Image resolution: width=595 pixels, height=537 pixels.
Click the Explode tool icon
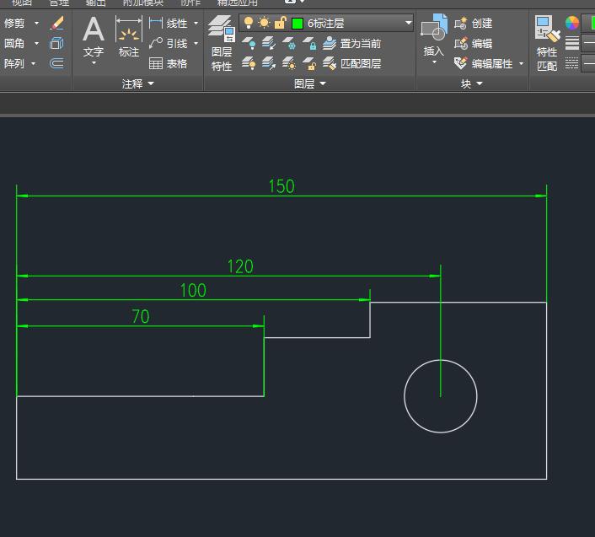[x=56, y=43]
